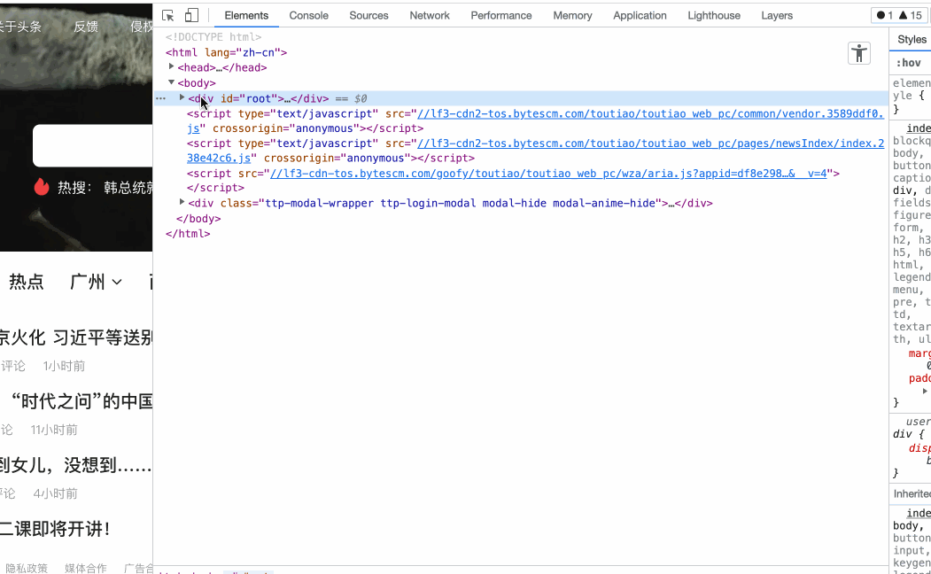This screenshot has height=574, width=931.
Task: Click the 热点 channel tab
Action: coord(27,282)
